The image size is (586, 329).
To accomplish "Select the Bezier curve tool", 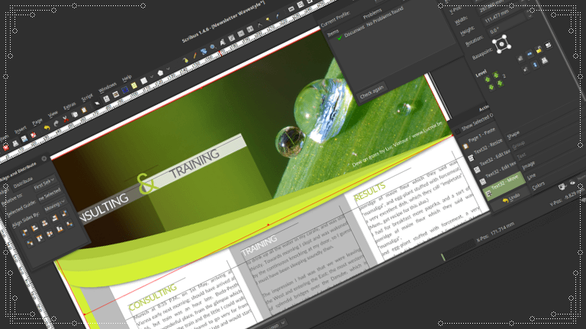I will pyautogui.click(x=185, y=60).
